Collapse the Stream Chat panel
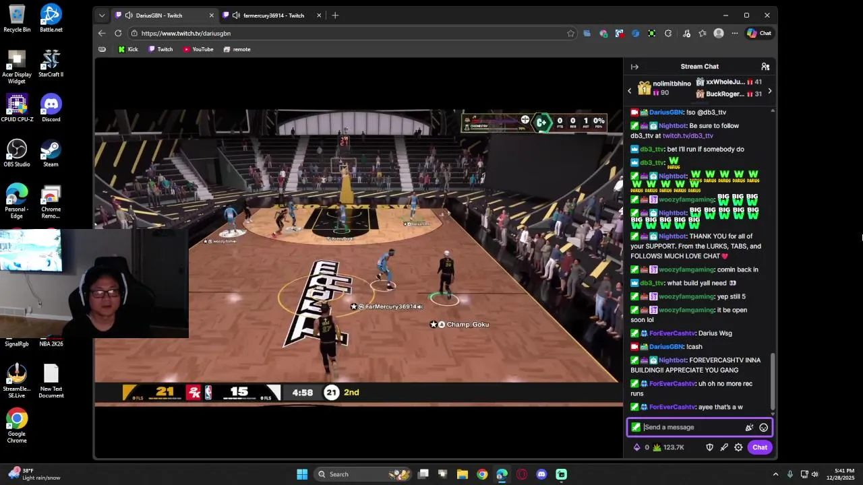The height and width of the screenshot is (485, 863). [x=634, y=67]
